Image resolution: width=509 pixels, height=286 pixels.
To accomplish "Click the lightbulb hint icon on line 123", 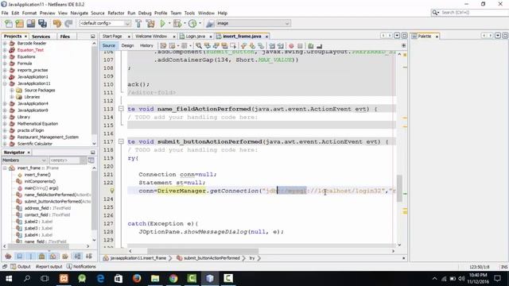I will coord(111,191).
